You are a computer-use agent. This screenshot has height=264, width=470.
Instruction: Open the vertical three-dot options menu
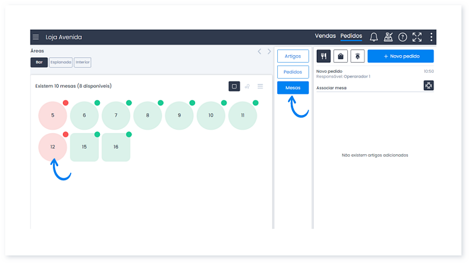click(431, 37)
